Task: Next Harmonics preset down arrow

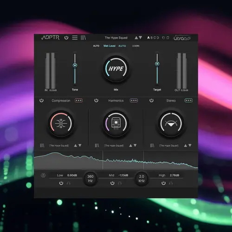Action: [x=135, y=146]
